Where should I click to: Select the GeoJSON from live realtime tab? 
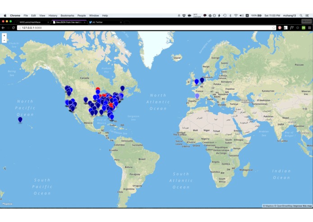[x=69, y=22]
